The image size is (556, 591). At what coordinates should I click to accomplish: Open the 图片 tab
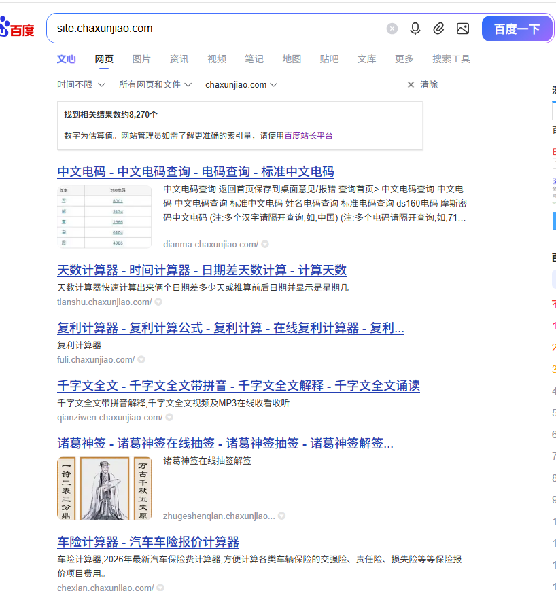click(141, 59)
